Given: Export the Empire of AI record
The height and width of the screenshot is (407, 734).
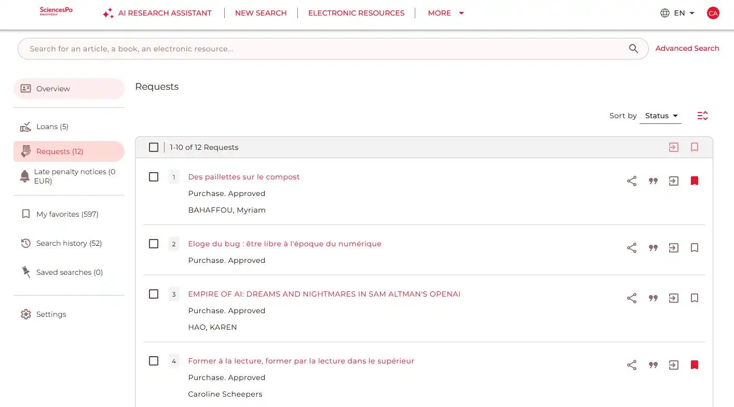Looking at the screenshot, I should (674, 298).
